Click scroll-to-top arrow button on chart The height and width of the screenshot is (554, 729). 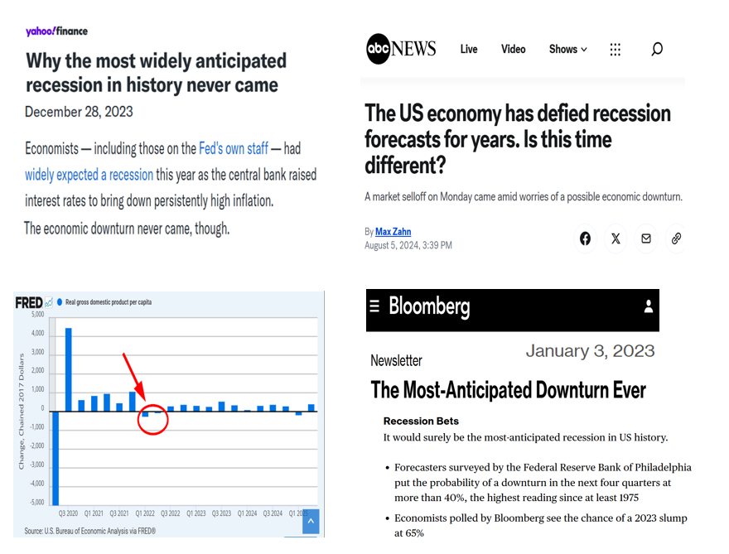point(309,521)
